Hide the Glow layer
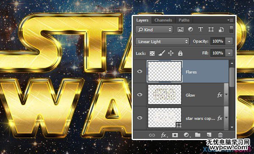254x154 pixels. pyautogui.click(x=140, y=95)
